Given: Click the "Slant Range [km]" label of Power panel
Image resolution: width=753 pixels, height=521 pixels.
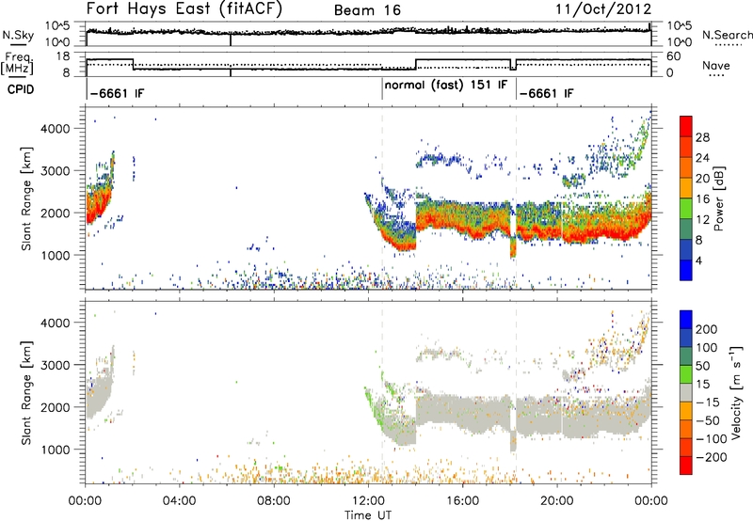Looking at the screenshot, I should [26, 198].
